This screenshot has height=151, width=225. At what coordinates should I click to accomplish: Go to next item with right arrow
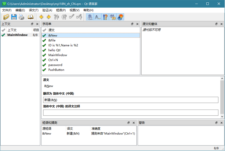49,17
